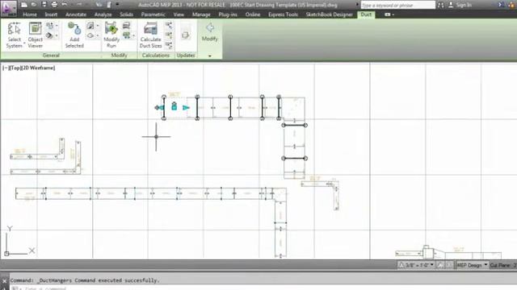
Task: Click lower small icon beside Object Viewer
Action: (49, 35)
